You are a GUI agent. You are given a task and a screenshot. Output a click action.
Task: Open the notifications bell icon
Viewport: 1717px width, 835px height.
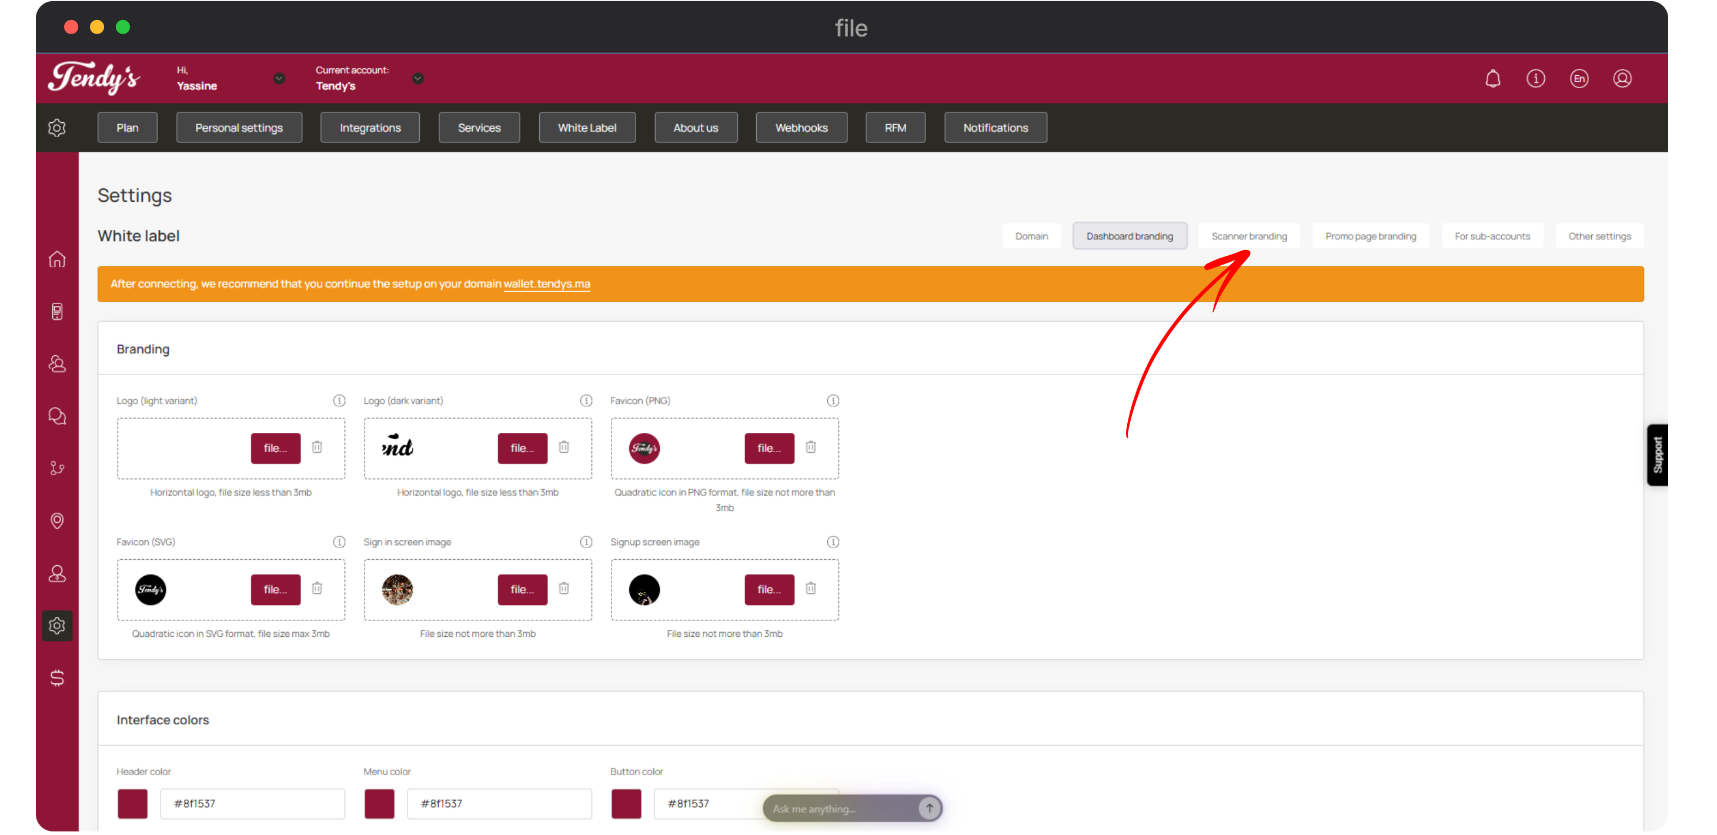click(1492, 79)
